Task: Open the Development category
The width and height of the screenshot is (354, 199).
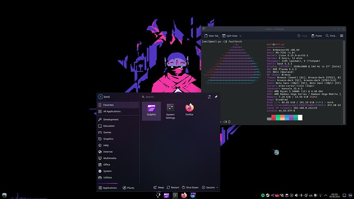Action: pyautogui.click(x=118, y=120)
